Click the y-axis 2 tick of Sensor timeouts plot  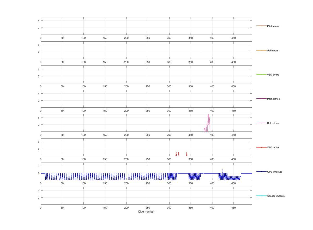(39, 198)
